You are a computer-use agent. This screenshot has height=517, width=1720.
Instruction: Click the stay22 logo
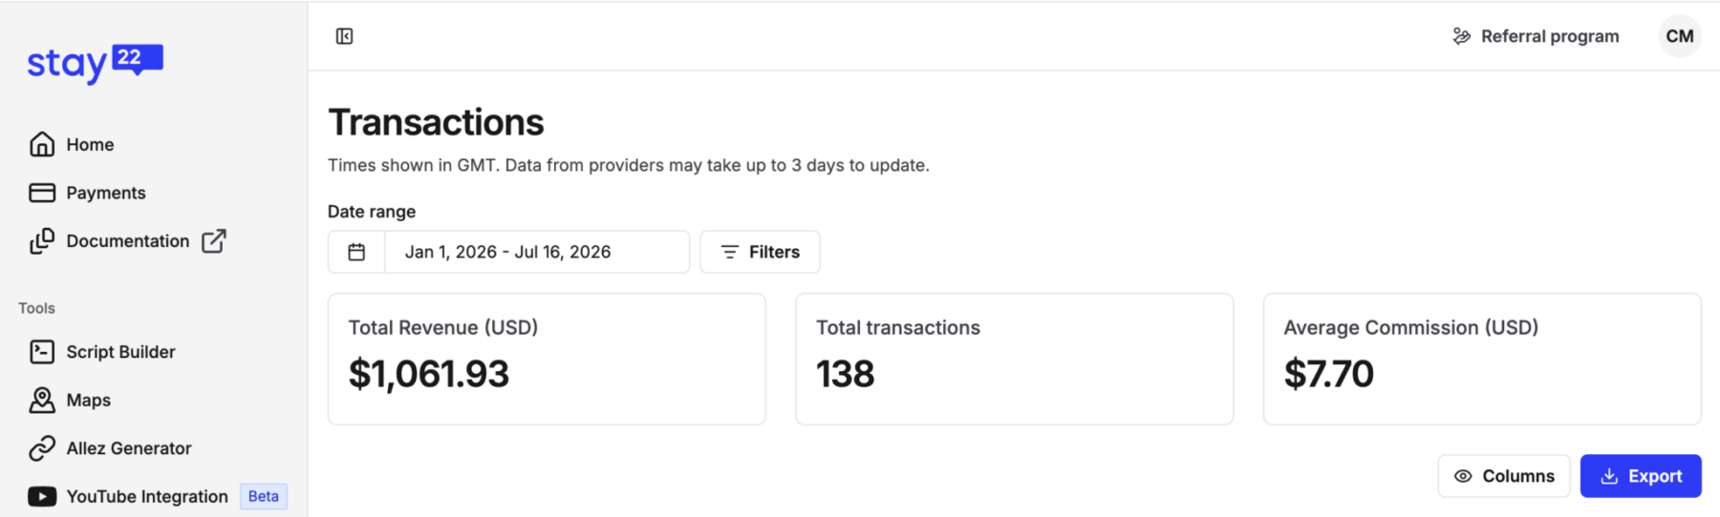[x=95, y=63]
